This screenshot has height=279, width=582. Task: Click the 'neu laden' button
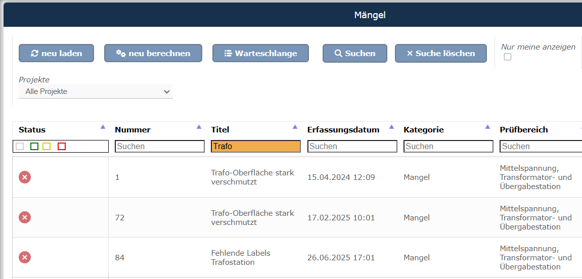(57, 53)
